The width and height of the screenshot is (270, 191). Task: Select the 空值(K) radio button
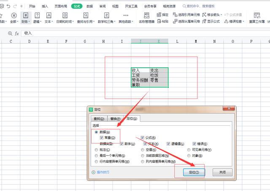coord(143,150)
